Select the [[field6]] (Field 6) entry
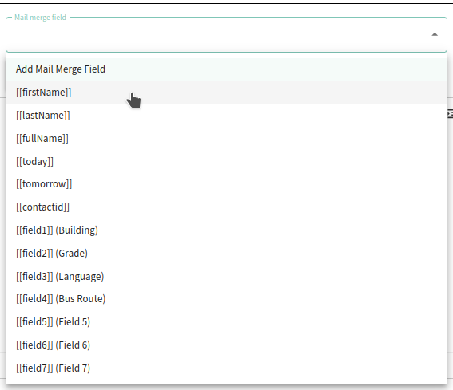The image size is (453, 390). 226,345
